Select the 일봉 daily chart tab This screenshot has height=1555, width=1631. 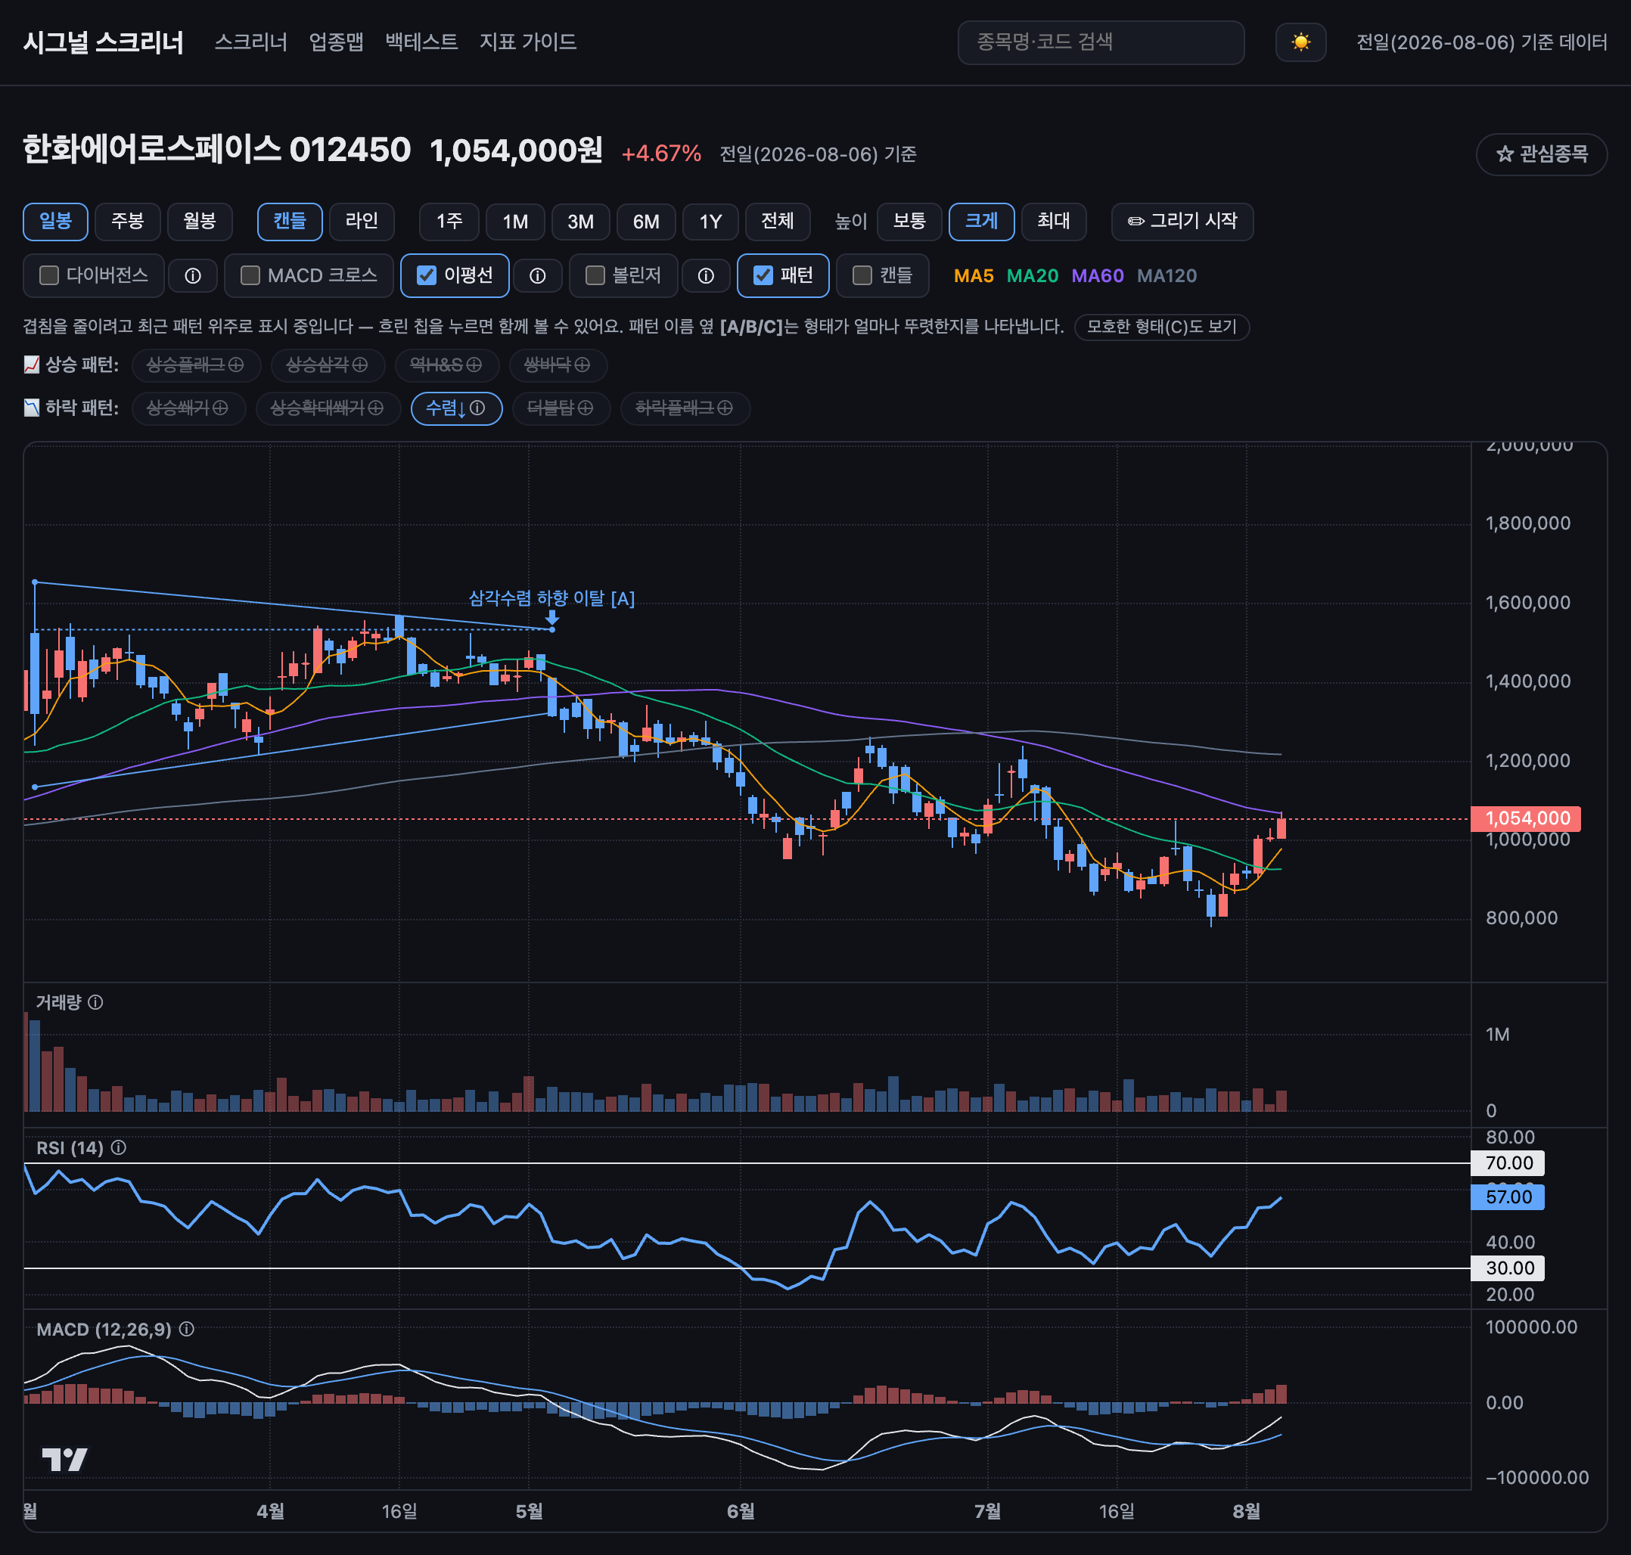coord(55,222)
